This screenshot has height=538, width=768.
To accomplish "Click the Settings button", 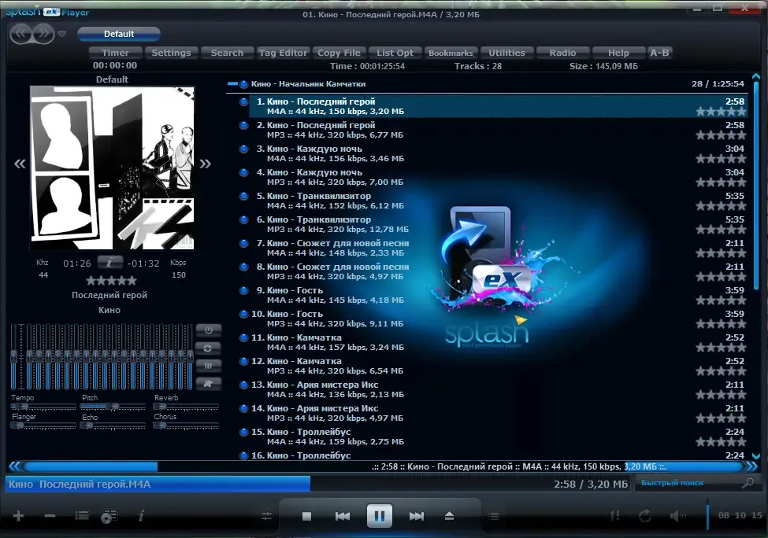I will coord(171,53).
